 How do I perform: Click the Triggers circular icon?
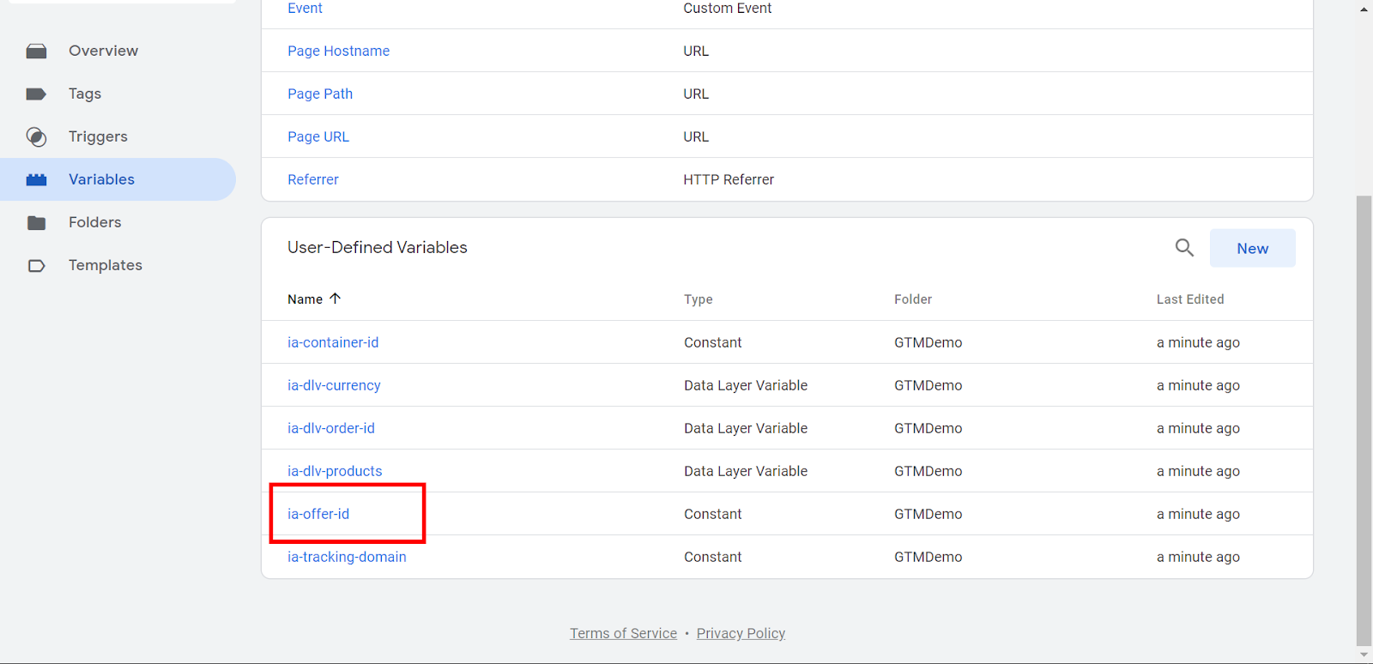pyautogui.click(x=36, y=137)
